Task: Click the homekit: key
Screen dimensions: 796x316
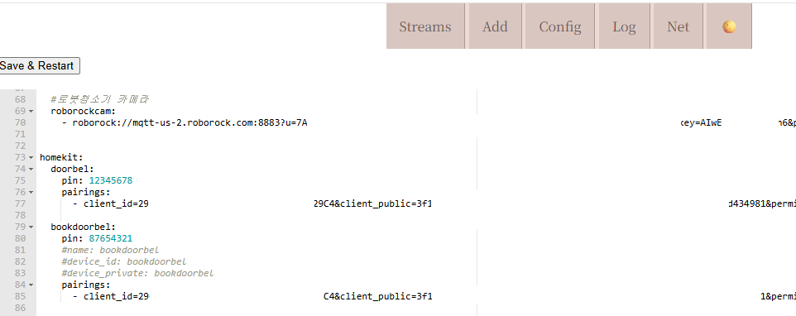Action: (x=61, y=157)
